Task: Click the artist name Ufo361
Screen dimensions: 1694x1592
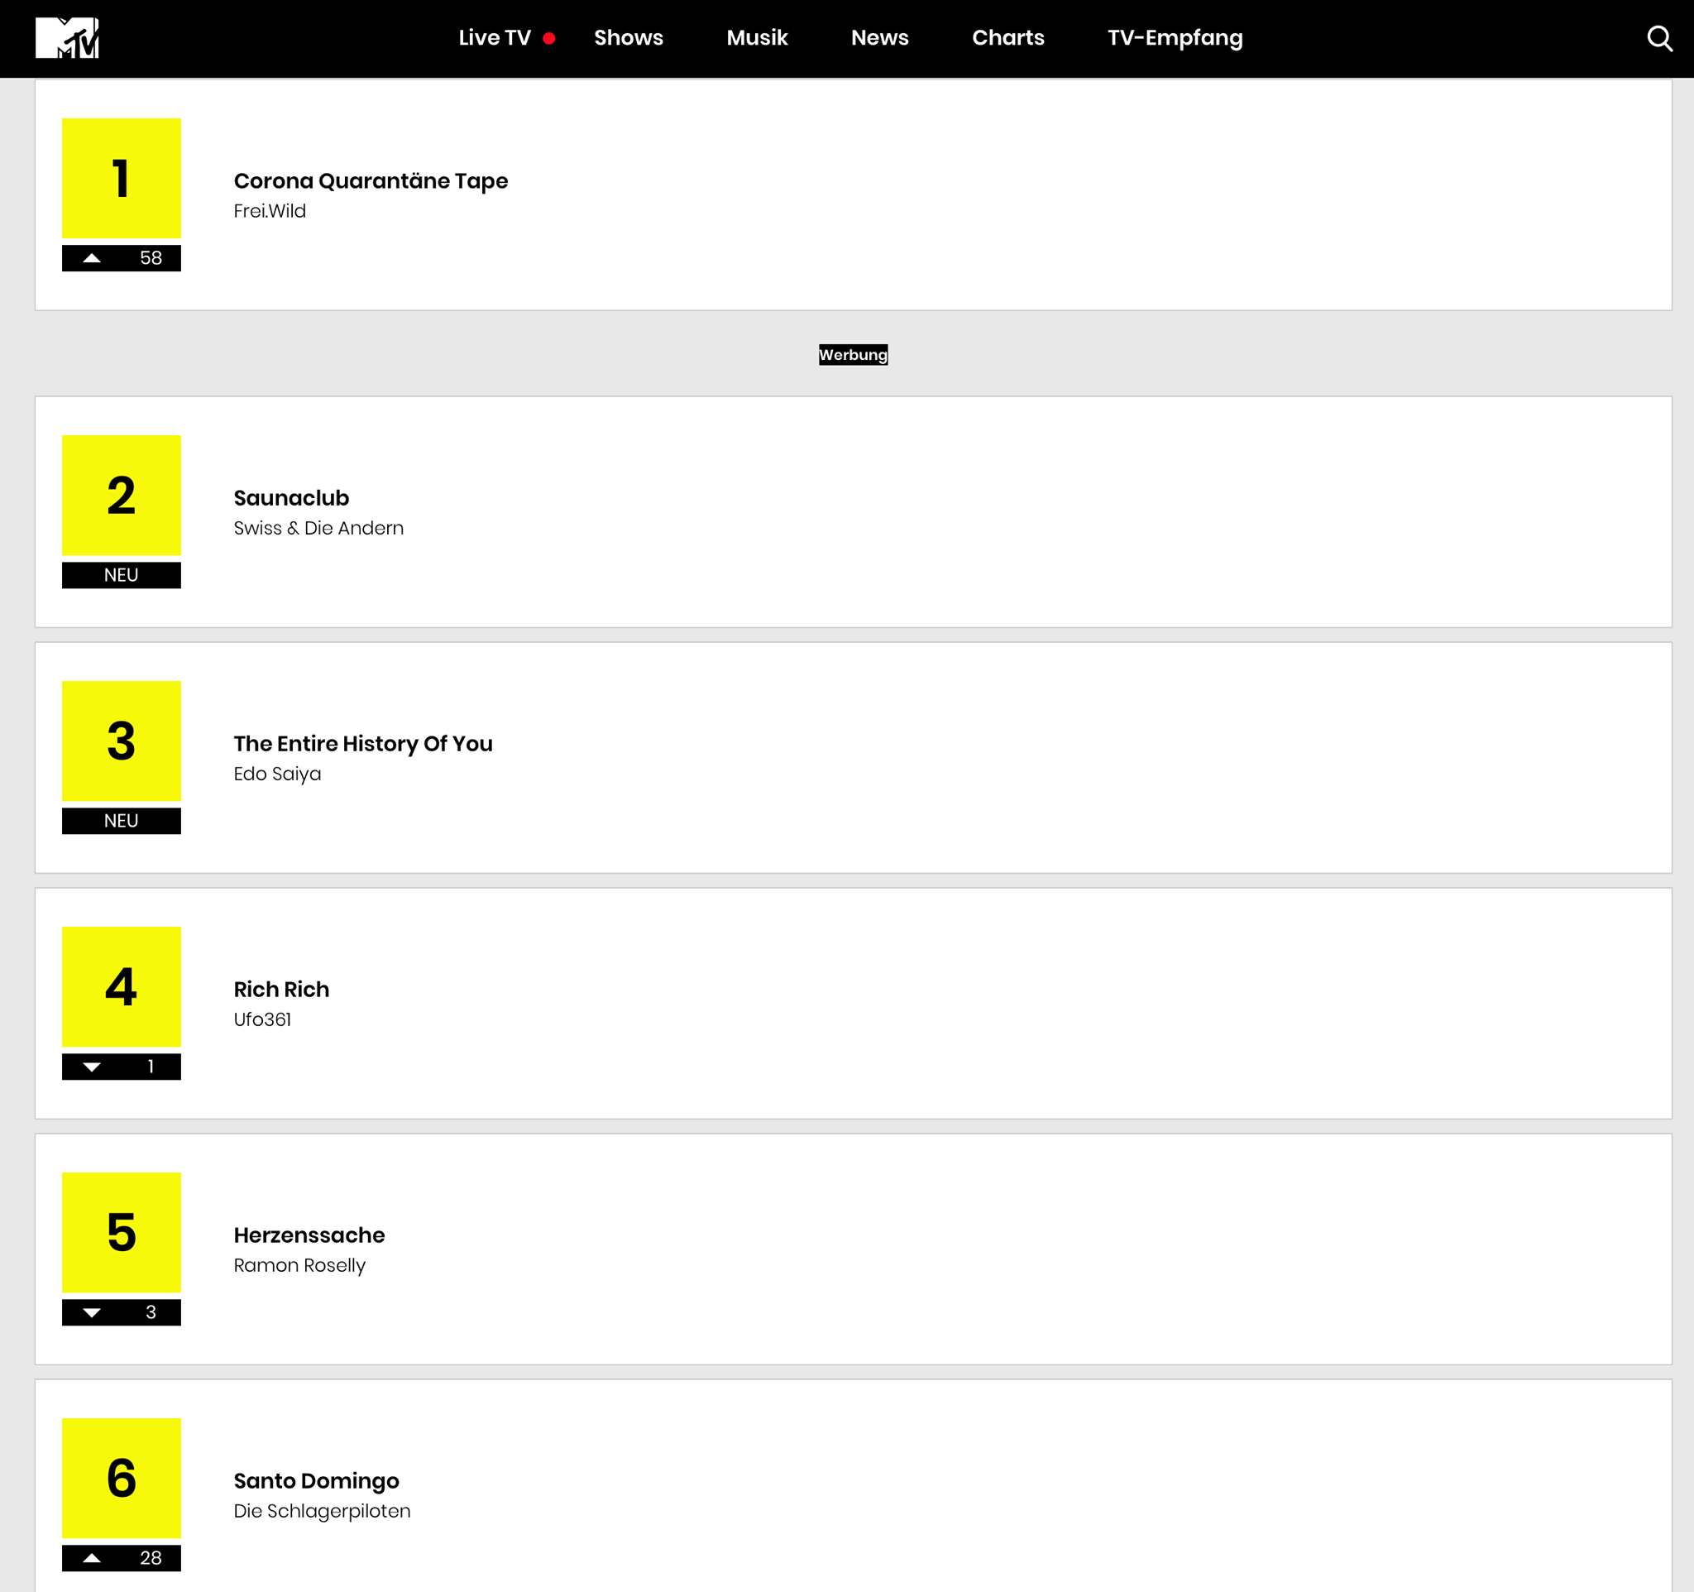Action: click(x=262, y=1020)
